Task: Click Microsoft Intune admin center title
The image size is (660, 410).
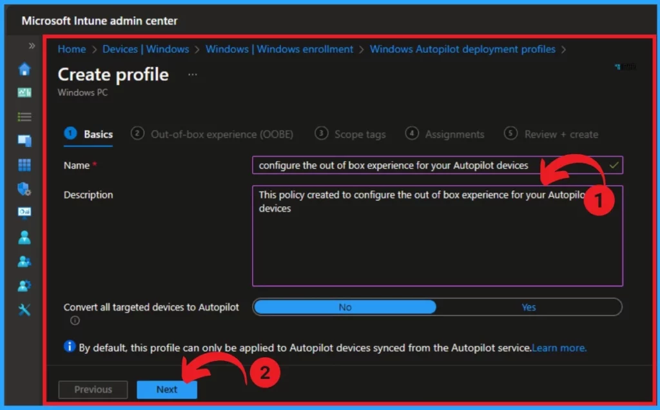Action: click(x=99, y=21)
